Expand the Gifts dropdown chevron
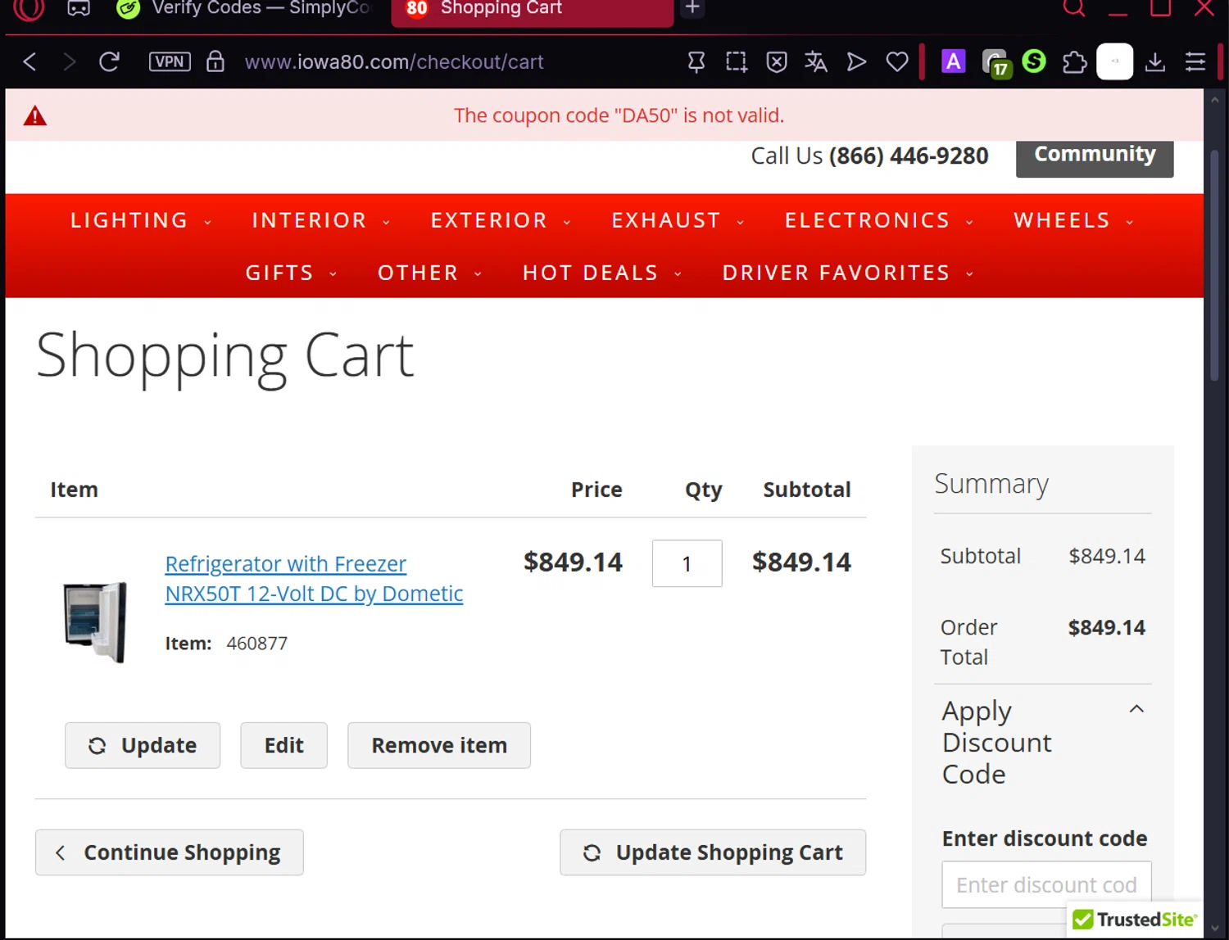The width and height of the screenshot is (1229, 940). coord(333,274)
